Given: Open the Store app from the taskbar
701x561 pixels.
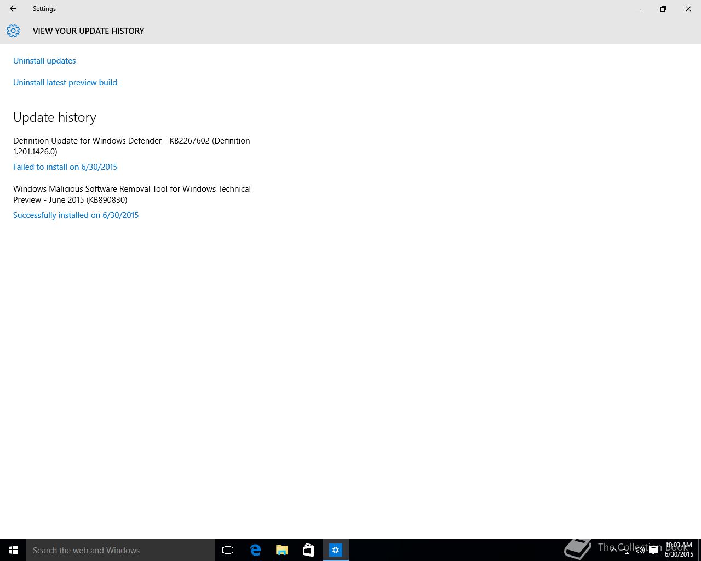Looking at the screenshot, I should pyautogui.click(x=308, y=550).
